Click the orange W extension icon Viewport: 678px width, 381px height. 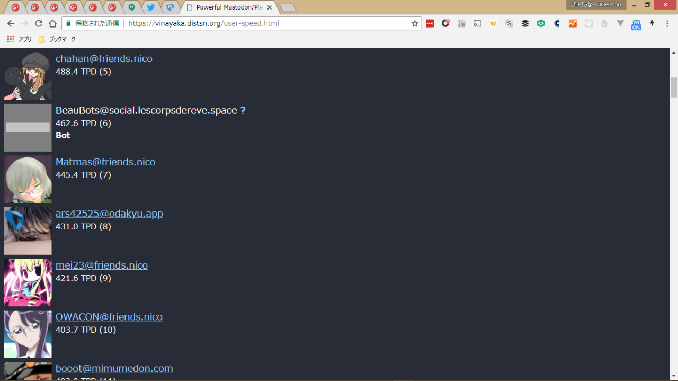point(493,23)
